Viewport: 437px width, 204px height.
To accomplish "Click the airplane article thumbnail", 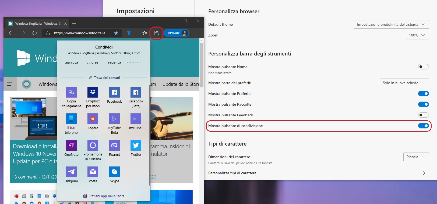I will [x=171, y=118].
